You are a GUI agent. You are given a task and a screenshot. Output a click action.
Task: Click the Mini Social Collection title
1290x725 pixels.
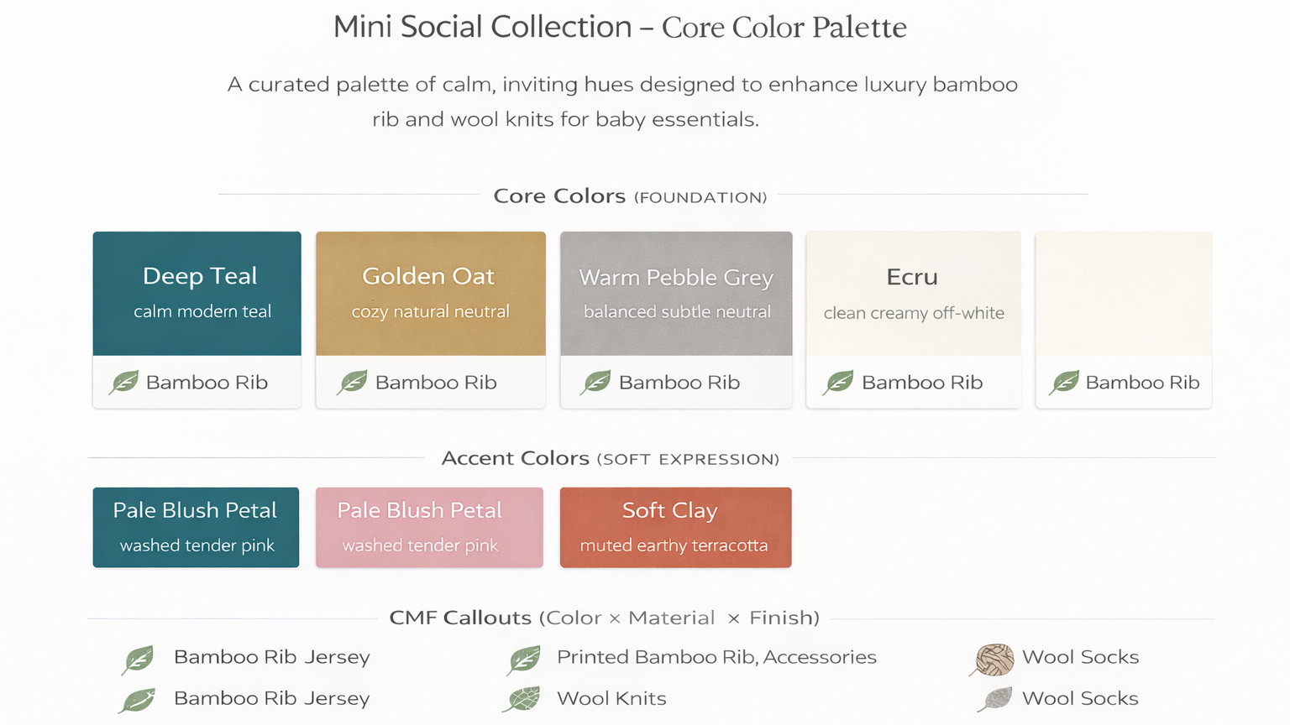(x=620, y=28)
